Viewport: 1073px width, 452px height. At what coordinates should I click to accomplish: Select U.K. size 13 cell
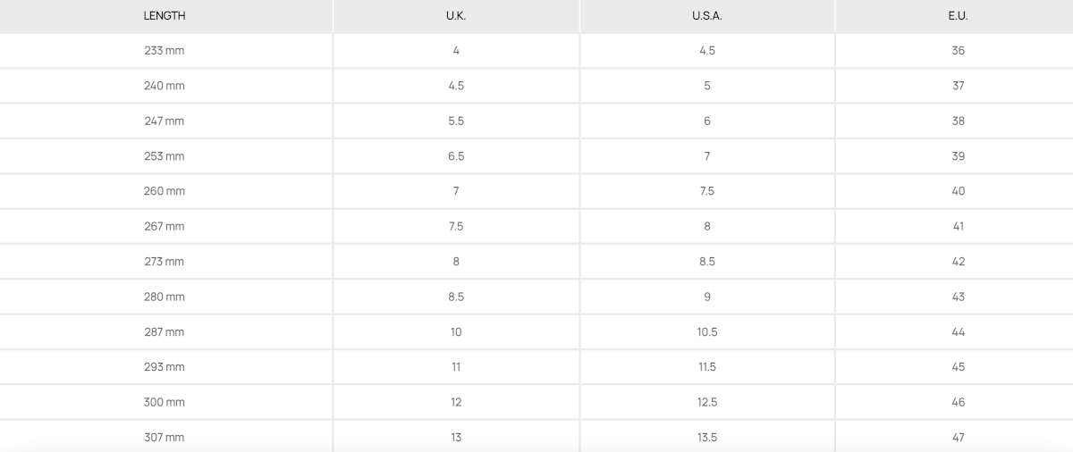(x=456, y=437)
